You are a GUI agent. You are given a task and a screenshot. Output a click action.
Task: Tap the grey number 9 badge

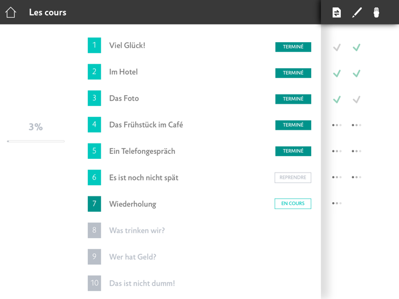(x=94, y=257)
